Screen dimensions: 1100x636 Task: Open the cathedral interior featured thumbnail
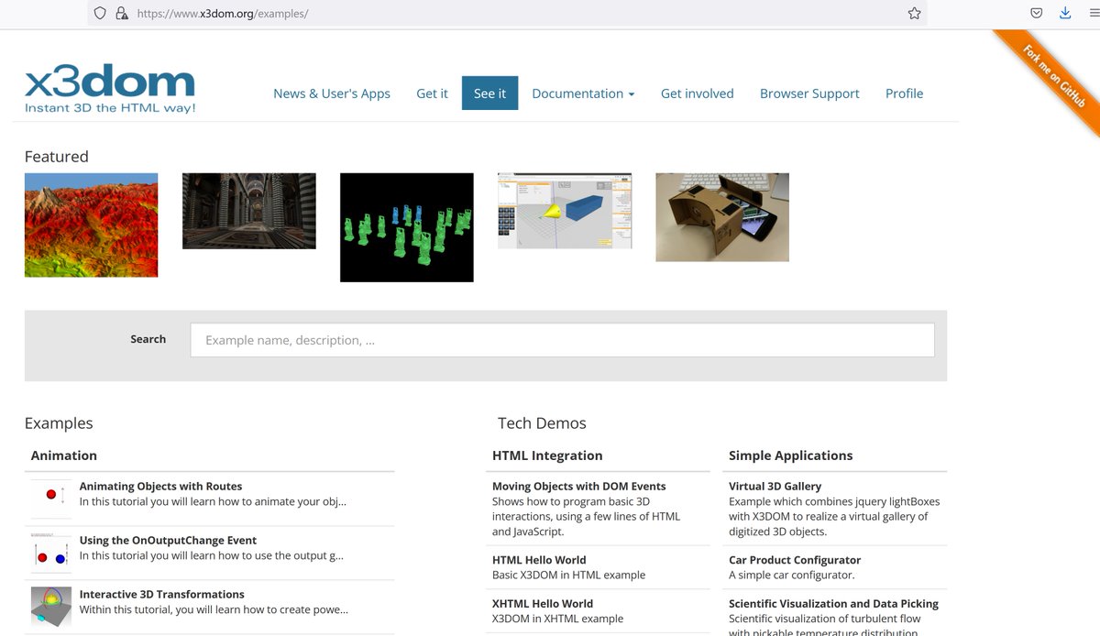pyautogui.click(x=249, y=211)
